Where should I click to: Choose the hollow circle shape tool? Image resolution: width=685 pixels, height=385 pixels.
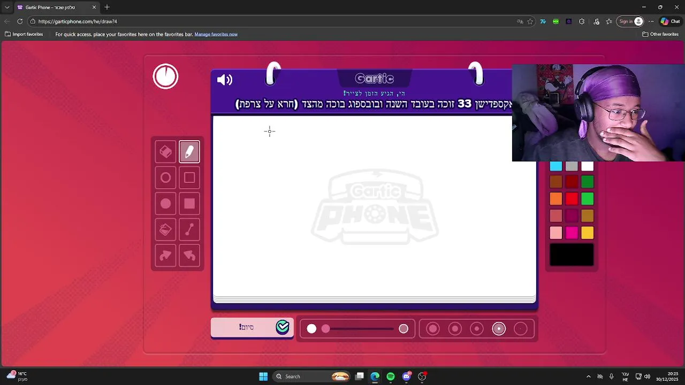click(x=165, y=178)
